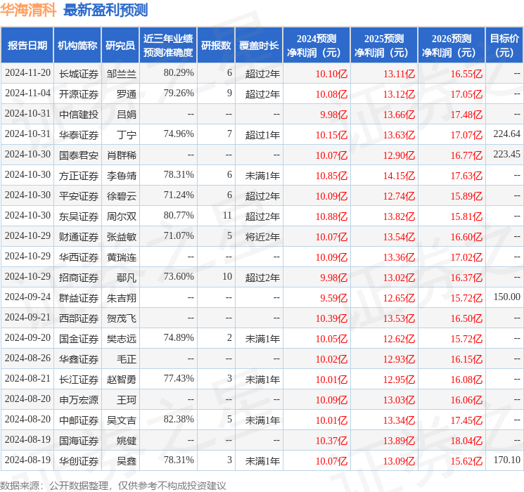This screenshot has height=492, width=524.
Task: Click analyst name 邹兰兰
Action: point(122,74)
